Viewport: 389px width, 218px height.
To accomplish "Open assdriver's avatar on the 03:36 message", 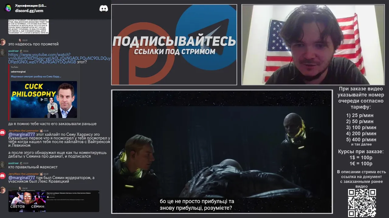I will pos(3,53).
